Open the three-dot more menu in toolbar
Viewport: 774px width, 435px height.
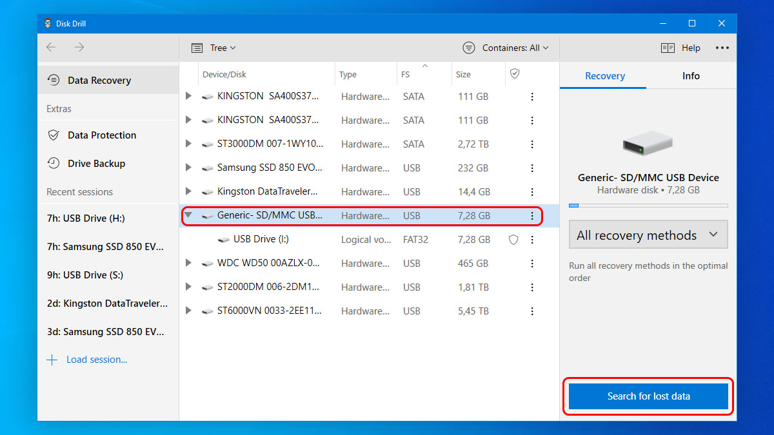pos(722,48)
